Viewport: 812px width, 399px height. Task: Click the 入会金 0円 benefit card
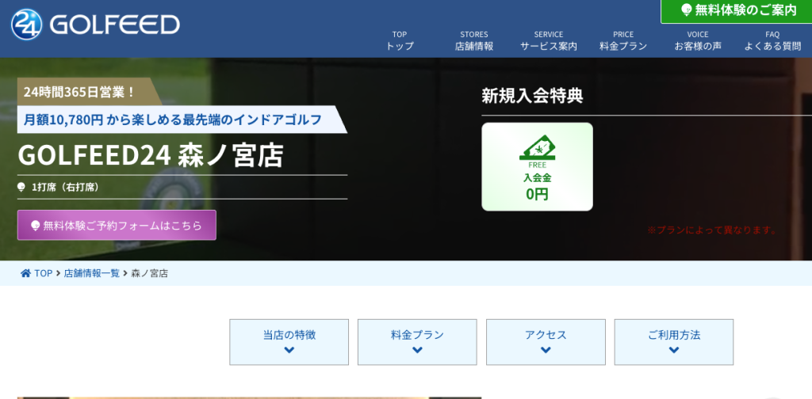(537, 167)
